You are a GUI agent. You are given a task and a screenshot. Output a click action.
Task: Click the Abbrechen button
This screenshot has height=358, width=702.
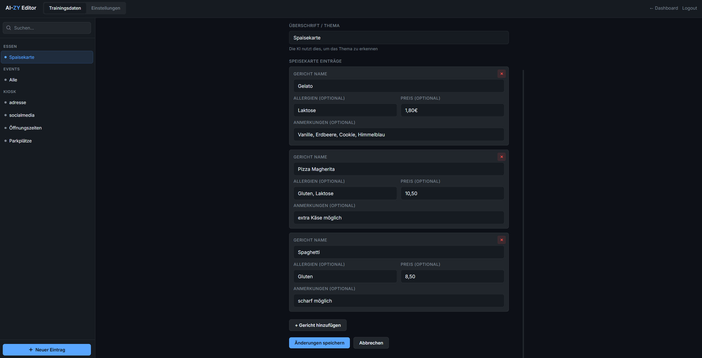[371, 343]
